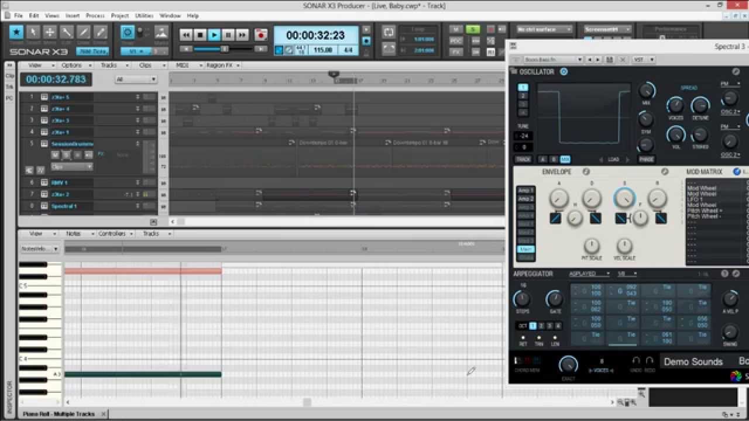Viewport: 749px width, 421px height.
Task: Toggle loop on/off icon in Loop module
Action: coord(389,32)
